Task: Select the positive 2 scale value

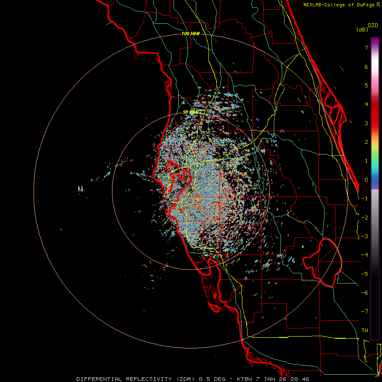Action: [x=366, y=142]
